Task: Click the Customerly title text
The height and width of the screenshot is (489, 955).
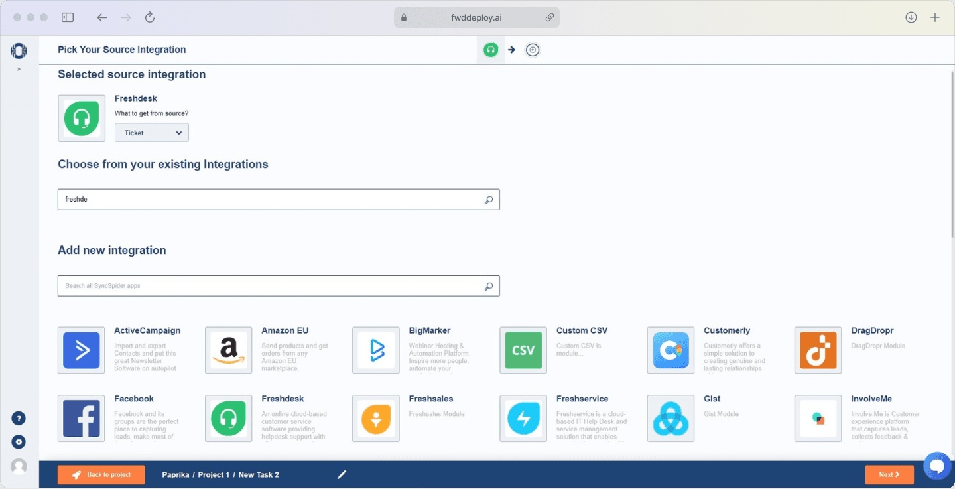Action: coord(727,330)
